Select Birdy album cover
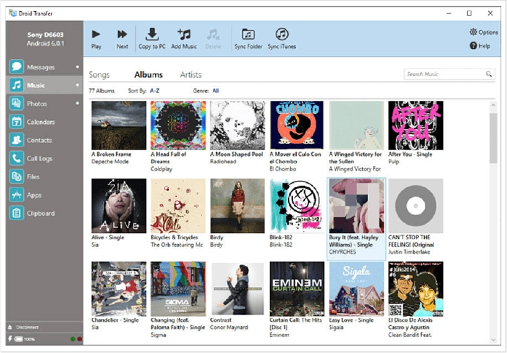Screen dimensions: 507x353 237,206
